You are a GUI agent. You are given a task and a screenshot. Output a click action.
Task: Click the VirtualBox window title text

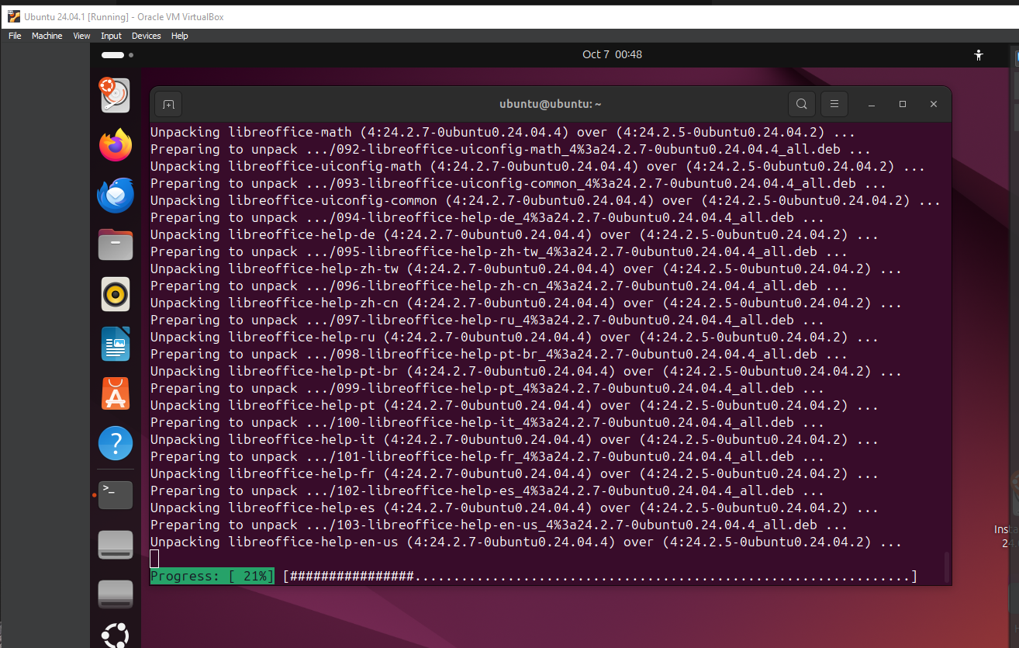click(124, 16)
